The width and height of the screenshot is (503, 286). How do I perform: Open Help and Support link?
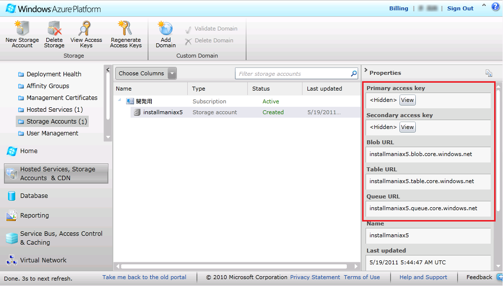[423, 277]
